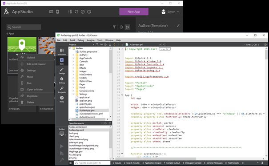
Task: Switch to Welcome mode in Qt Creator sidebar
Action: 62,52
